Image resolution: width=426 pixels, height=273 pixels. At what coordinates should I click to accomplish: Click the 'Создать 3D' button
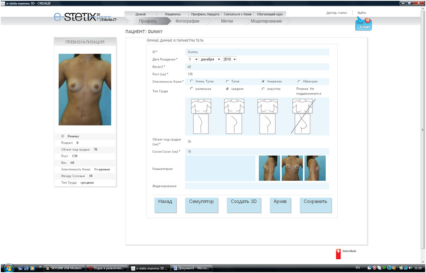click(244, 205)
